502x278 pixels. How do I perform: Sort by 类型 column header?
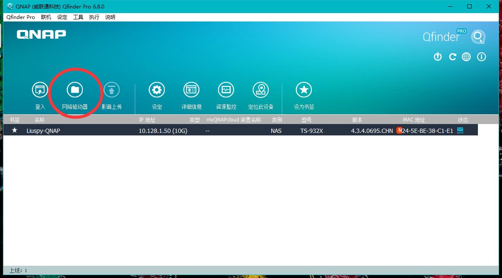(194, 120)
